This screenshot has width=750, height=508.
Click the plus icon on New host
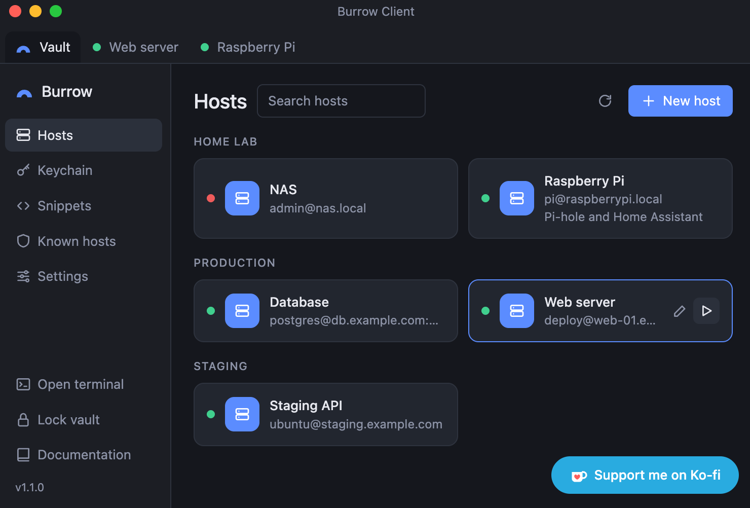[x=648, y=101]
